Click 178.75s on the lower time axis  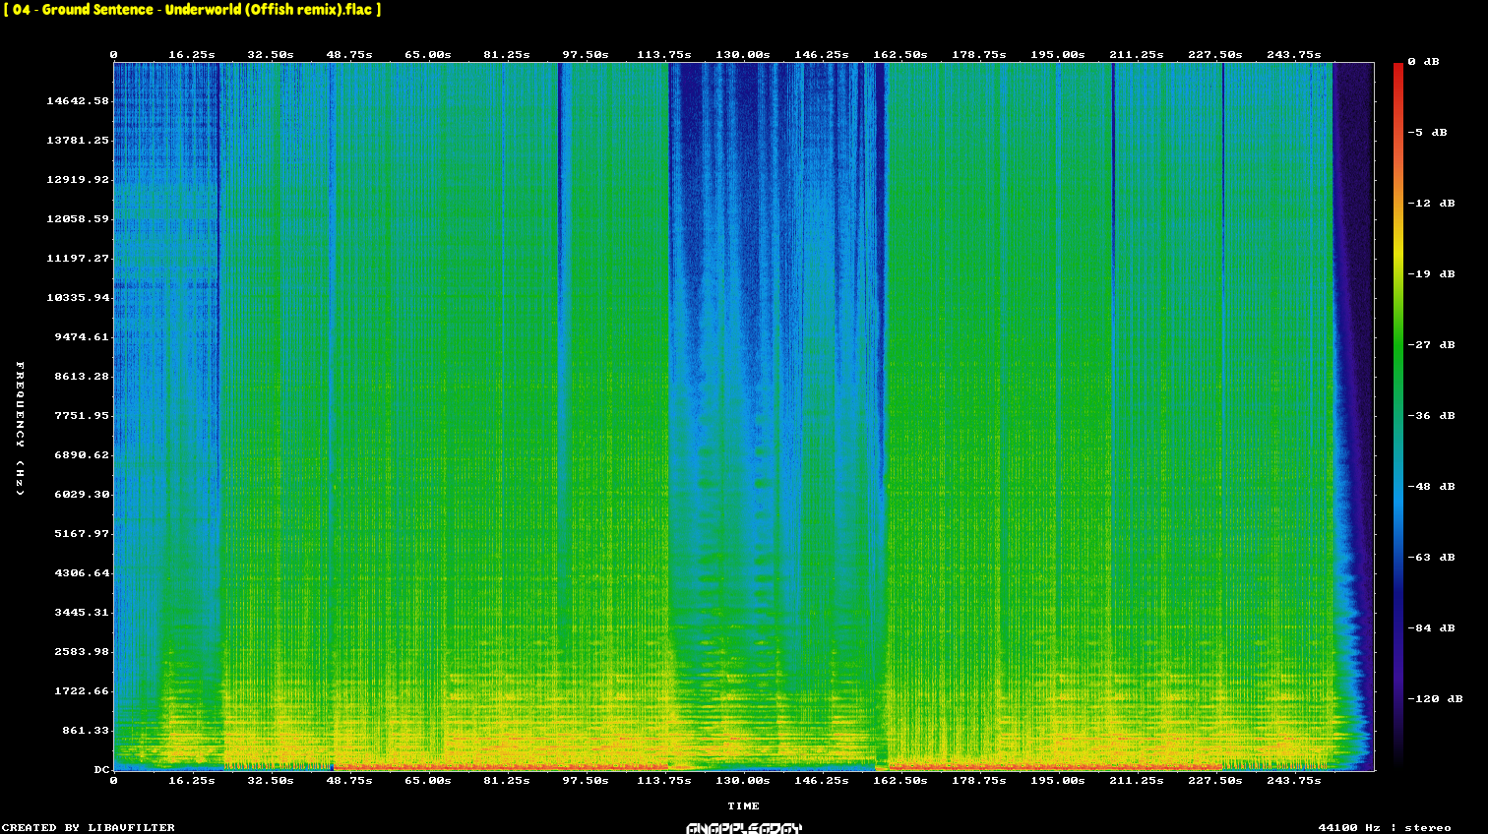pos(979,781)
